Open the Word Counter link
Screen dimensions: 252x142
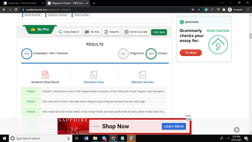(x=81, y=15)
